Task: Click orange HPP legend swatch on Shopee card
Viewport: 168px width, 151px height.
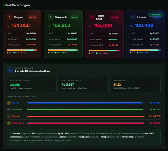Action: point(7,53)
